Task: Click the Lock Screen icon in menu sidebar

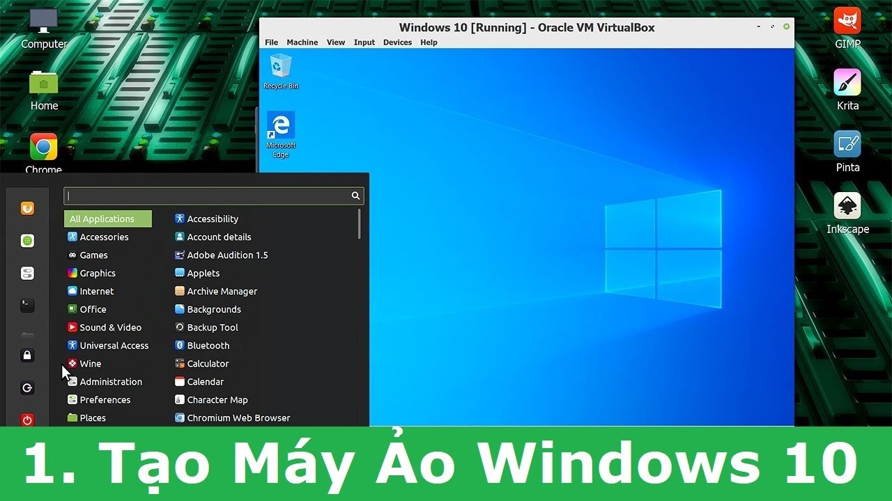Action: pos(27,356)
